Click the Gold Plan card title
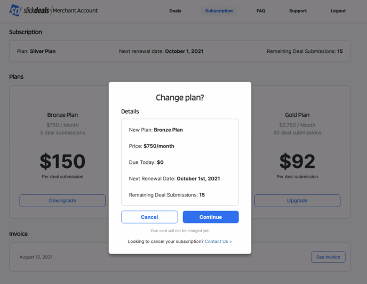This screenshot has width=367, height=284. tap(297, 115)
